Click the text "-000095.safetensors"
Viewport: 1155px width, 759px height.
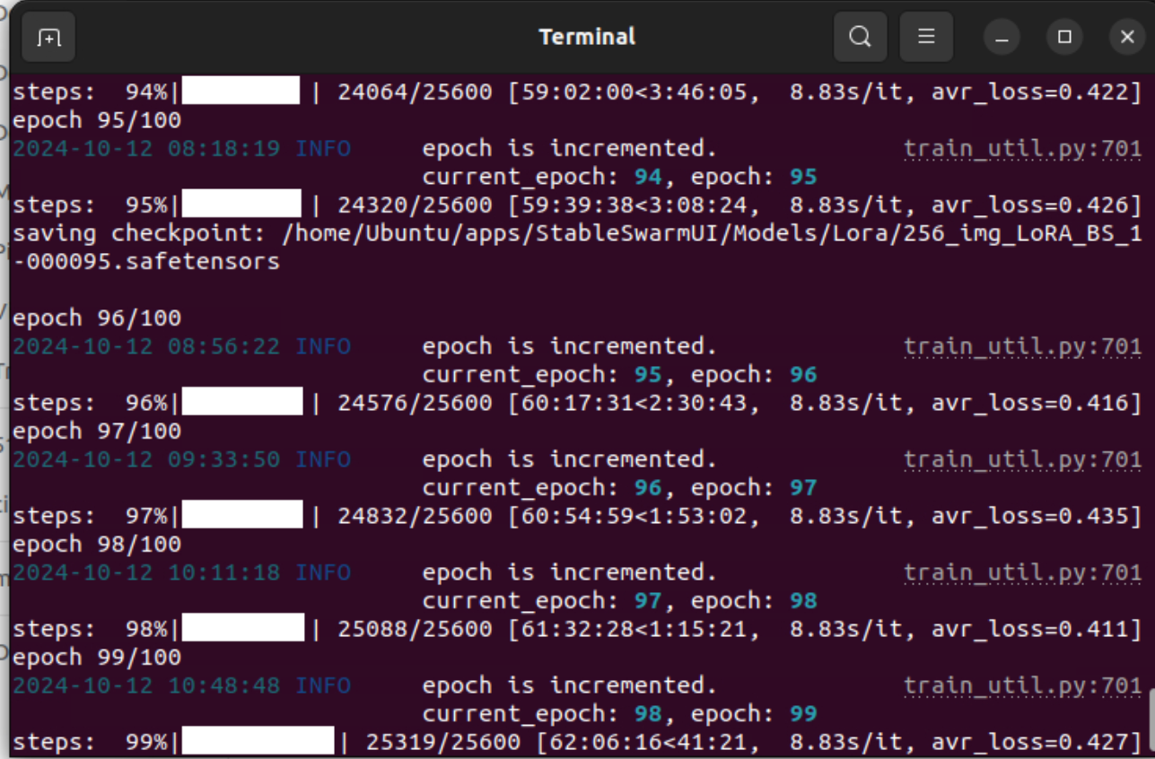[x=146, y=262]
